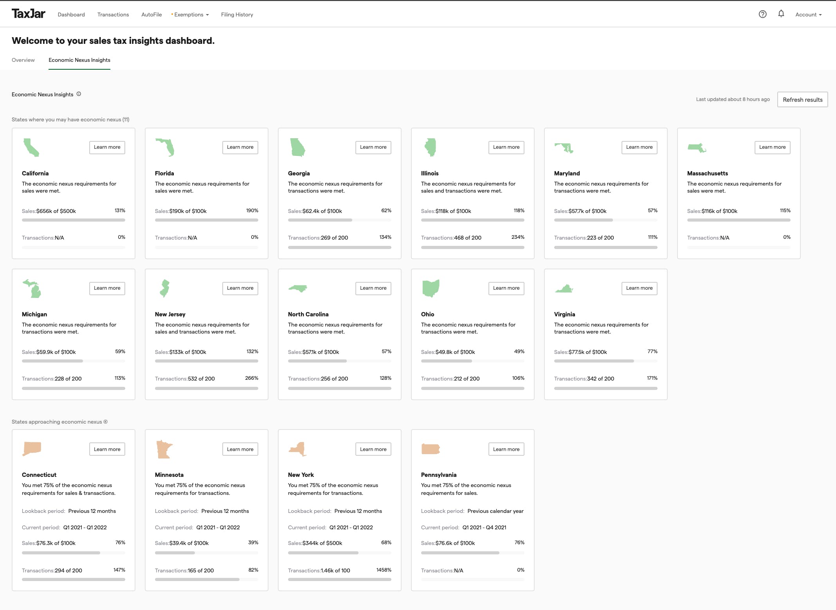Screen dimensions: 836x610
Task: Click the North Carolina state map icon
Action: (297, 289)
